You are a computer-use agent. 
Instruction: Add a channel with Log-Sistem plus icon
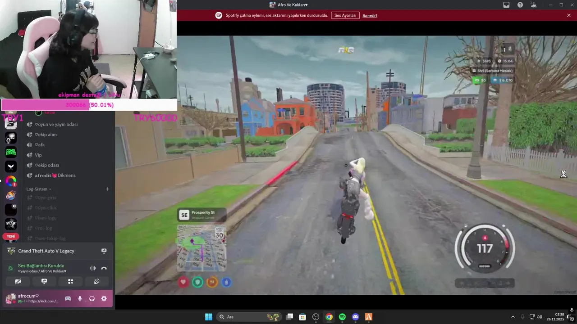pos(107,189)
